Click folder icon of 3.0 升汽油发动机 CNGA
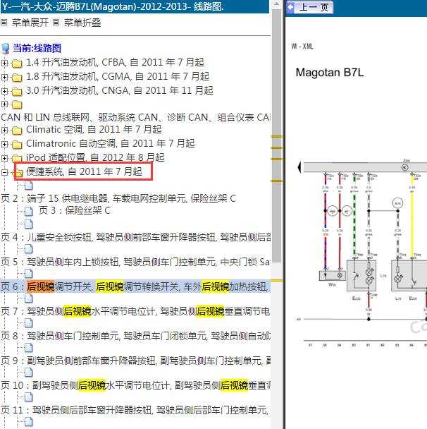Screen dimensions: 427x429 click(17, 92)
